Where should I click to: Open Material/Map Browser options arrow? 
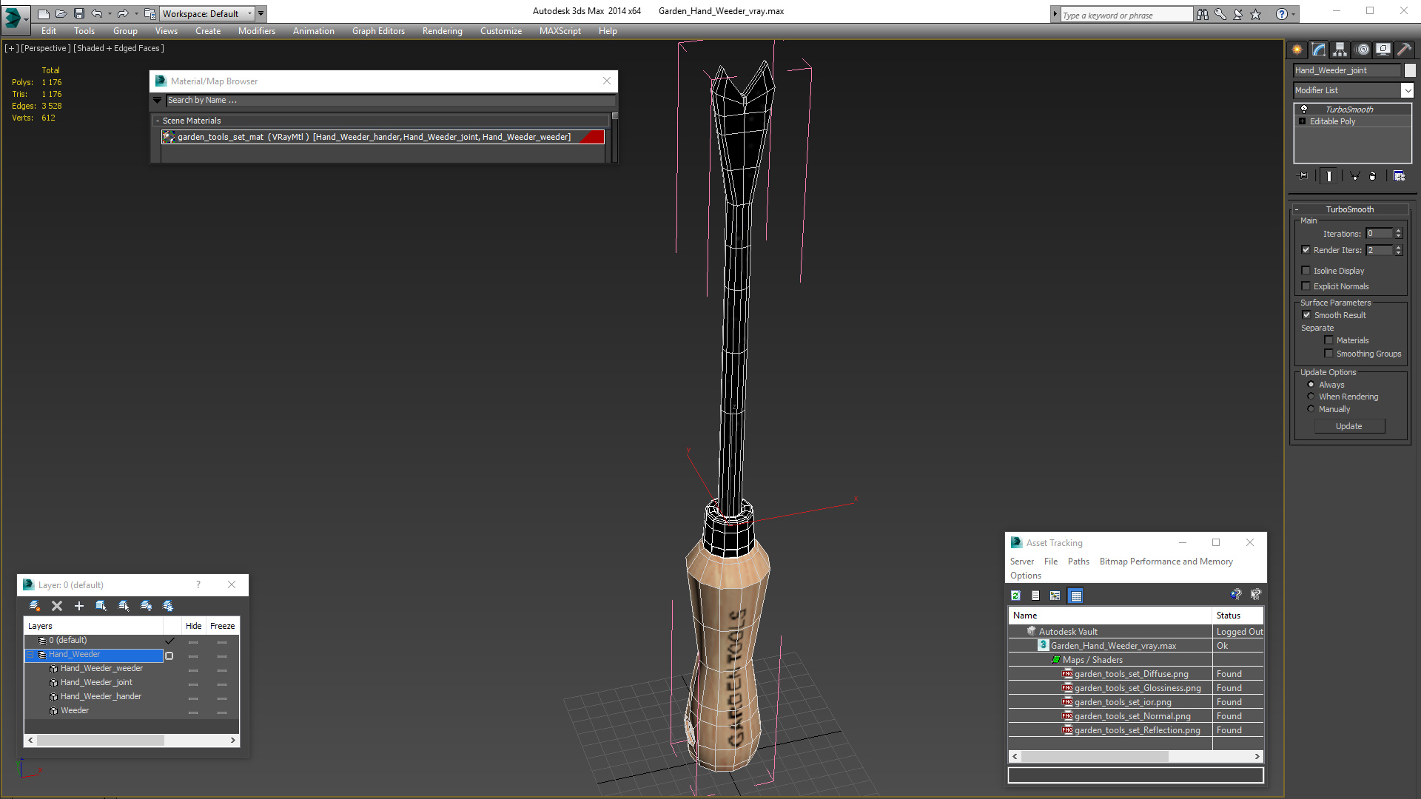(157, 100)
